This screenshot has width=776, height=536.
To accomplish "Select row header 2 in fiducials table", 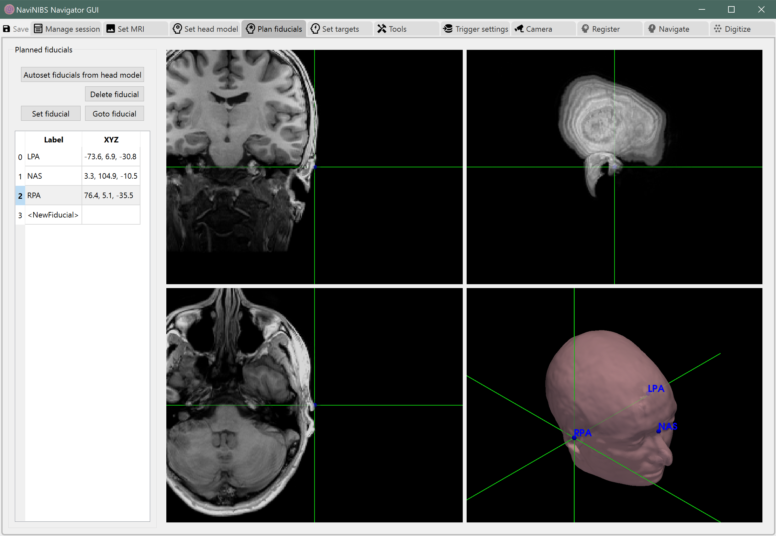I will tap(20, 196).
